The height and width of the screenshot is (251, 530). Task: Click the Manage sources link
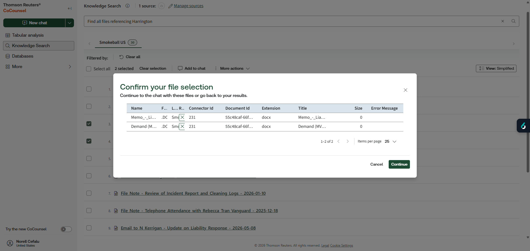[x=189, y=6]
